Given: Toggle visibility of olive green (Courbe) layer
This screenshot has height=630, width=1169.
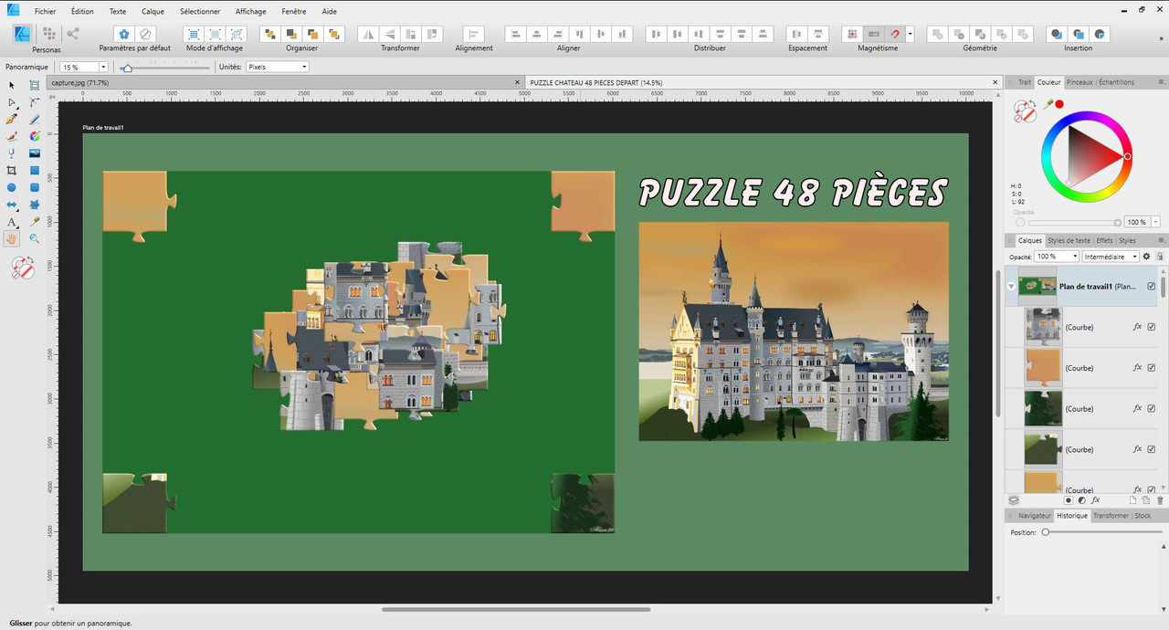Looking at the screenshot, I should pyautogui.click(x=1151, y=449).
